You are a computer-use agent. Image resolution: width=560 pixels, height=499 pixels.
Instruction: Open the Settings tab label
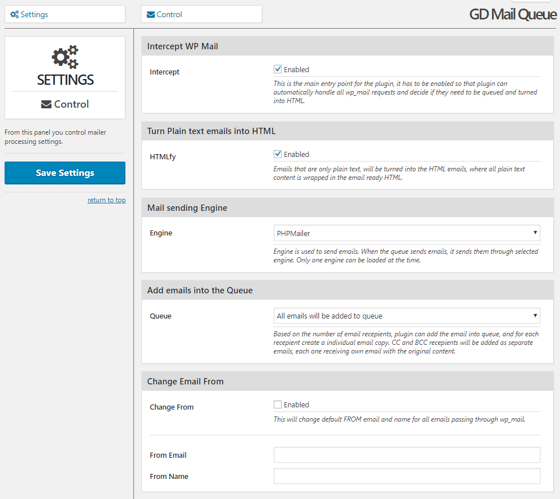pyautogui.click(x=34, y=14)
